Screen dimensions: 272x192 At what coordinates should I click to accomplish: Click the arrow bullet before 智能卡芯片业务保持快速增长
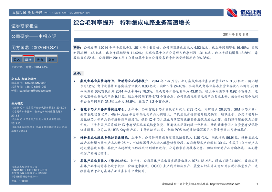coord(75,110)
